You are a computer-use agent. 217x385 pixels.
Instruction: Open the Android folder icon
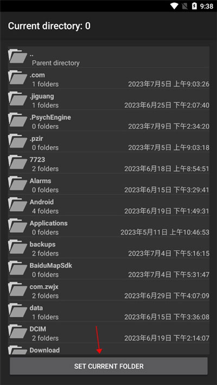(17, 204)
